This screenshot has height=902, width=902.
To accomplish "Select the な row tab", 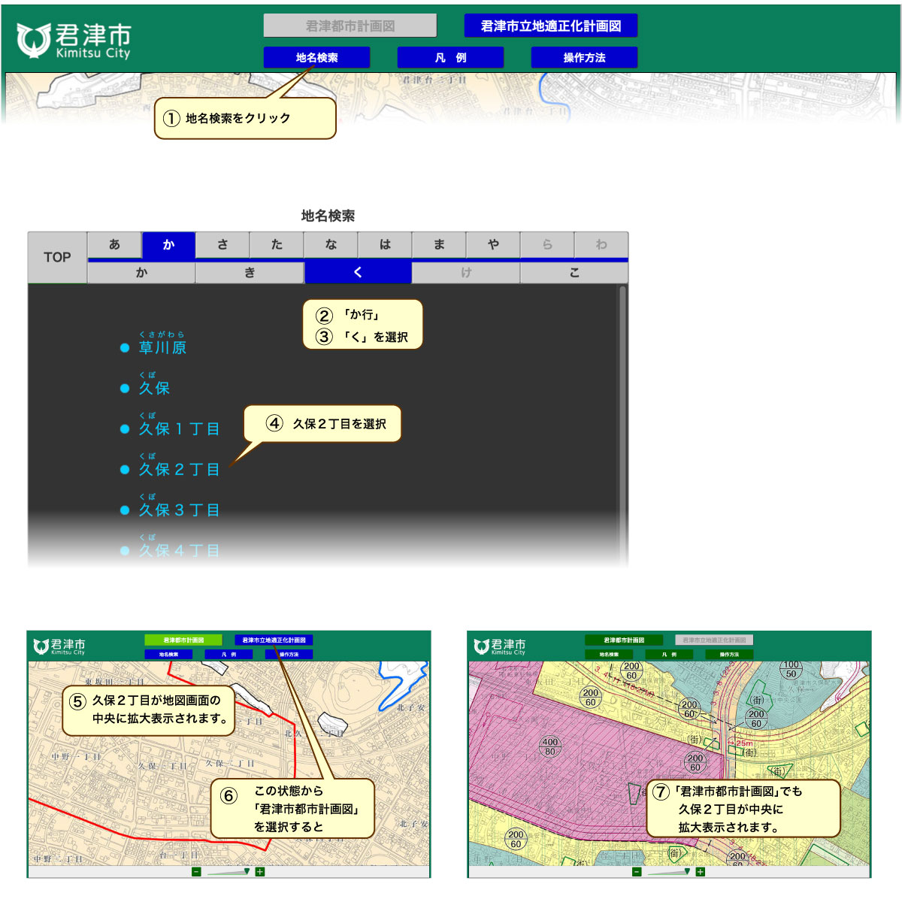I will (x=331, y=244).
